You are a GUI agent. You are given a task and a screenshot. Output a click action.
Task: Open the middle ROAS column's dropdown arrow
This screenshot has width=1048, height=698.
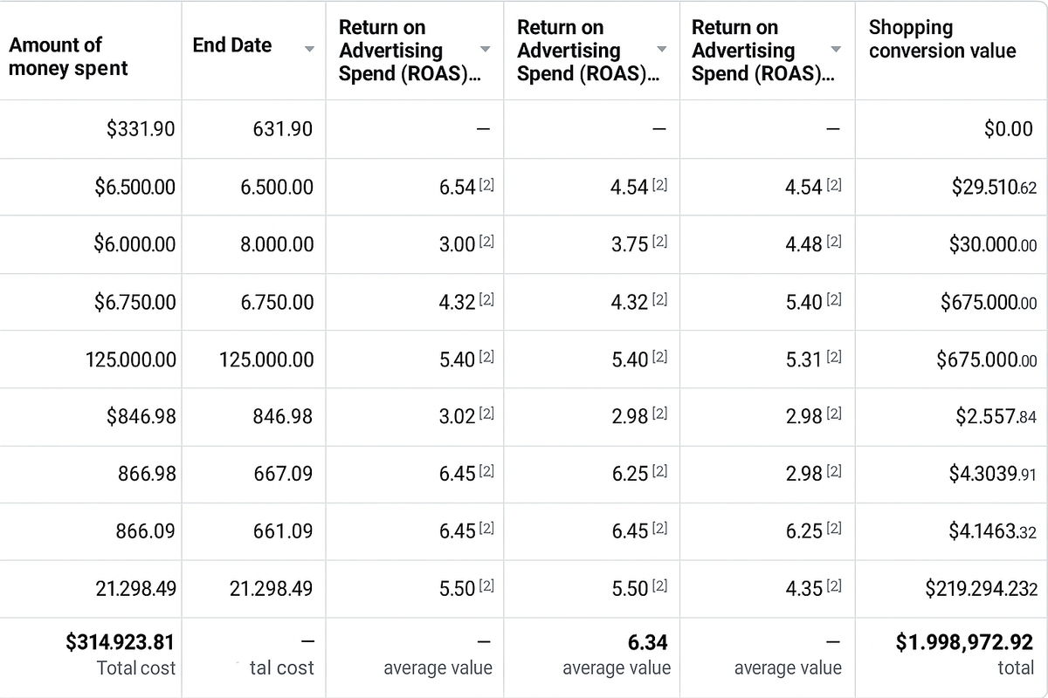coord(661,49)
